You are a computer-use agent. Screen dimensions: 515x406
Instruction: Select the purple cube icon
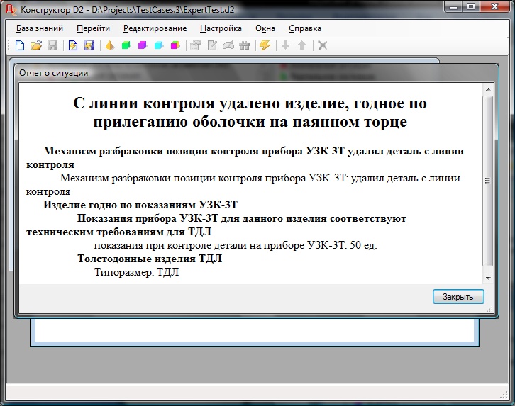pyautogui.click(x=143, y=45)
